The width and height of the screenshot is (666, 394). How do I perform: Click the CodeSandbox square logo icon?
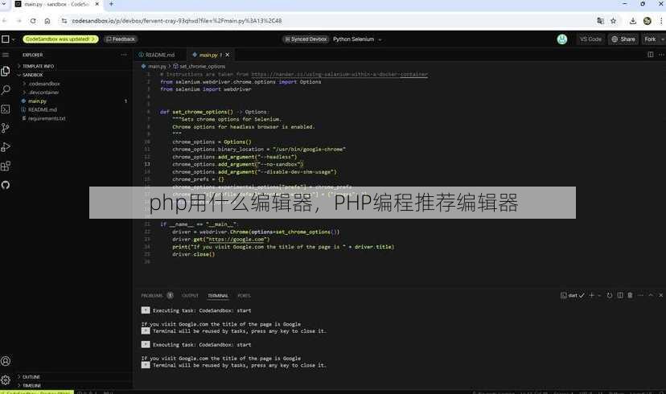[6, 39]
